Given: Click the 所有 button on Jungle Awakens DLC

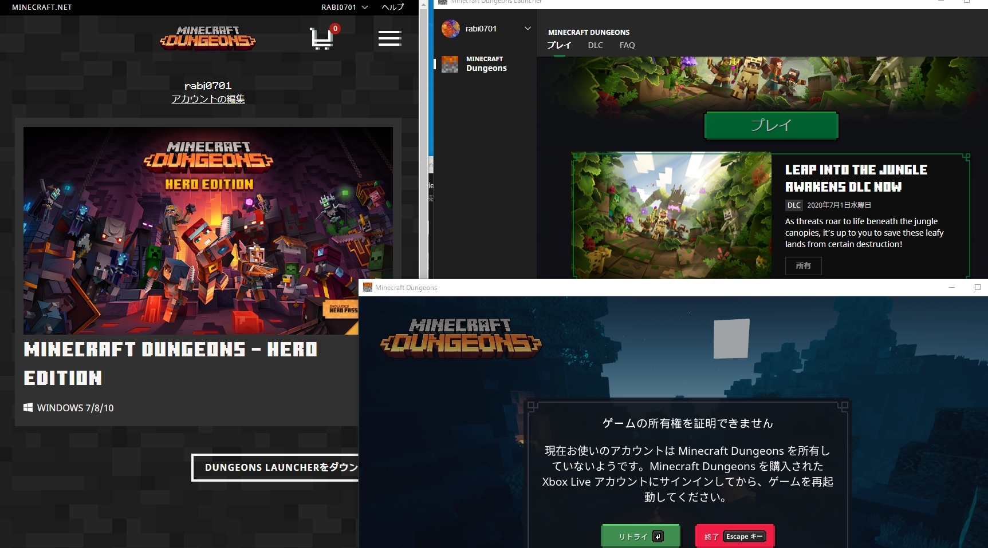Looking at the screenshot, I should coord(803,265).
